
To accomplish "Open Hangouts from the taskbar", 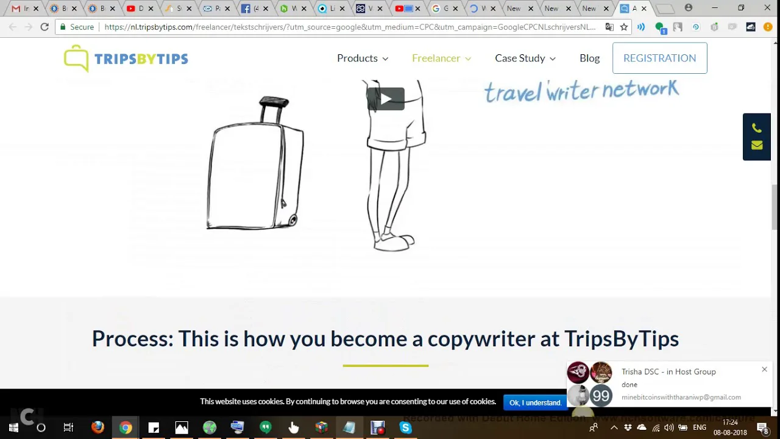I will pos(266,428).
